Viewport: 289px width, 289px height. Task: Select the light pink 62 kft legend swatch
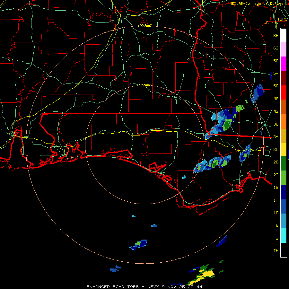(284, 49)
